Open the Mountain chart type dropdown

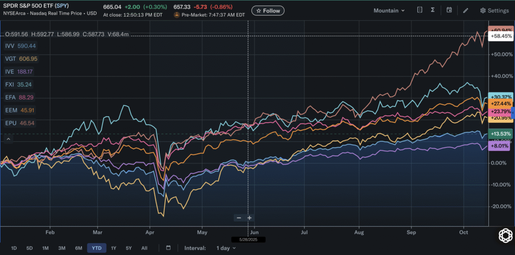[x=389, y=11]
